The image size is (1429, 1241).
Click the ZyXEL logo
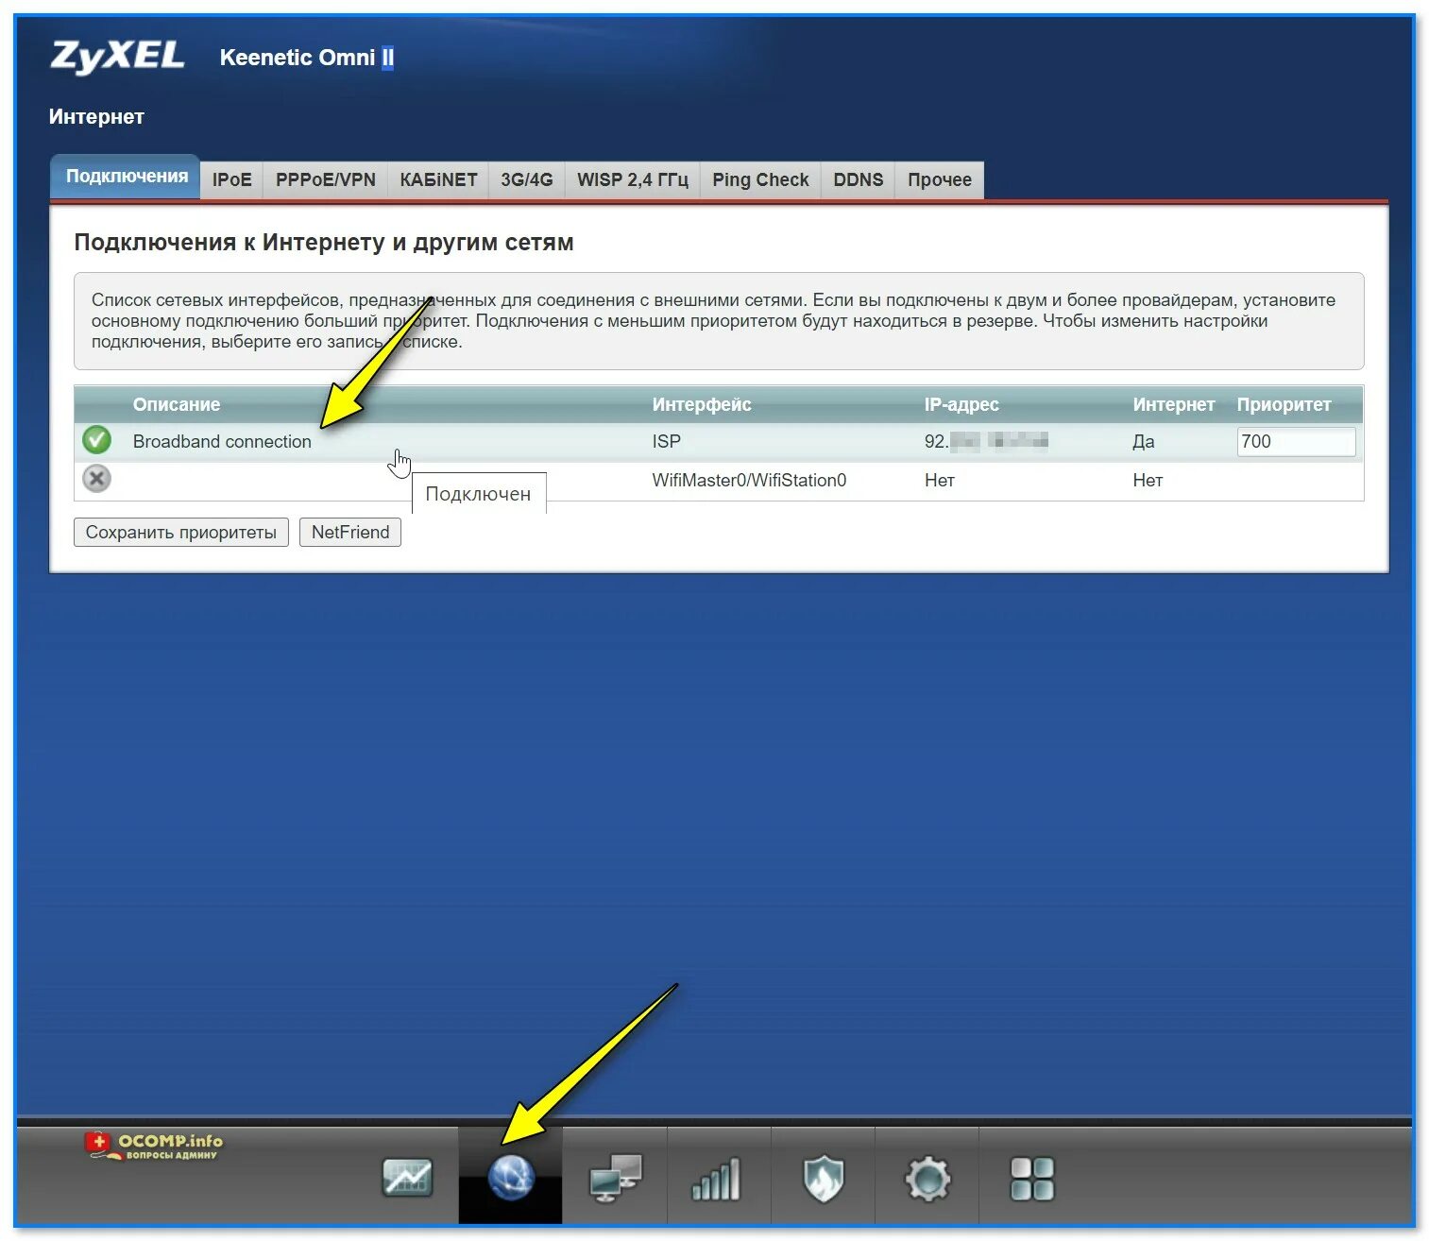pos(117,58)
